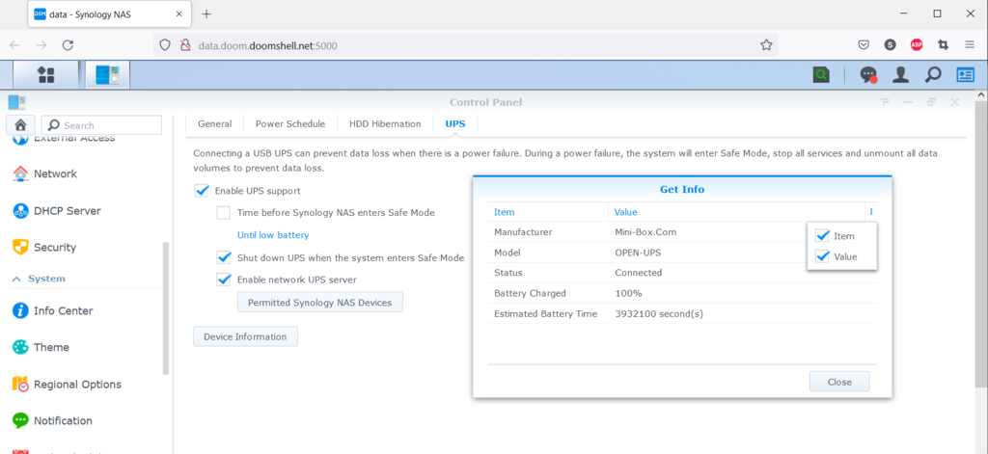Image resolution: width=988 pixels, height=454 pixels.
Task: Bookmark this page with the star icon
Action: point(766,44)
